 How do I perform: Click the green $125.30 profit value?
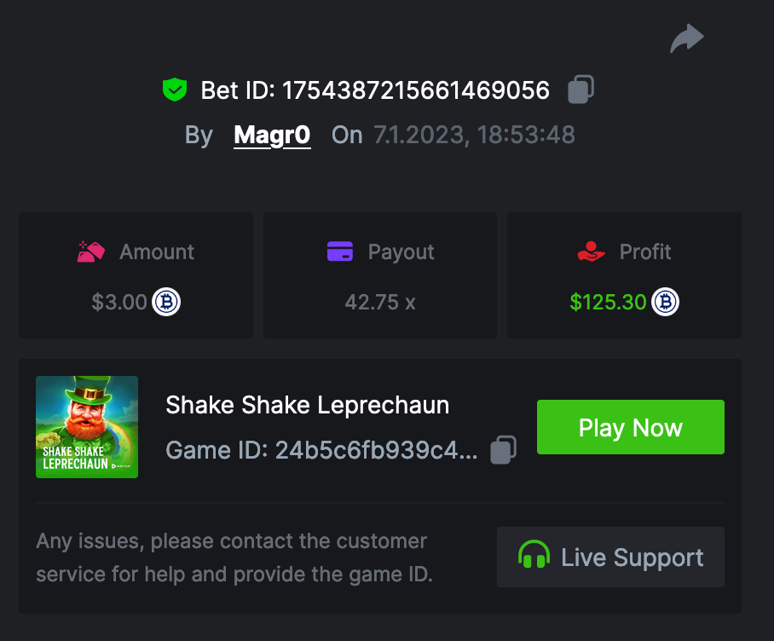point(608,303)
